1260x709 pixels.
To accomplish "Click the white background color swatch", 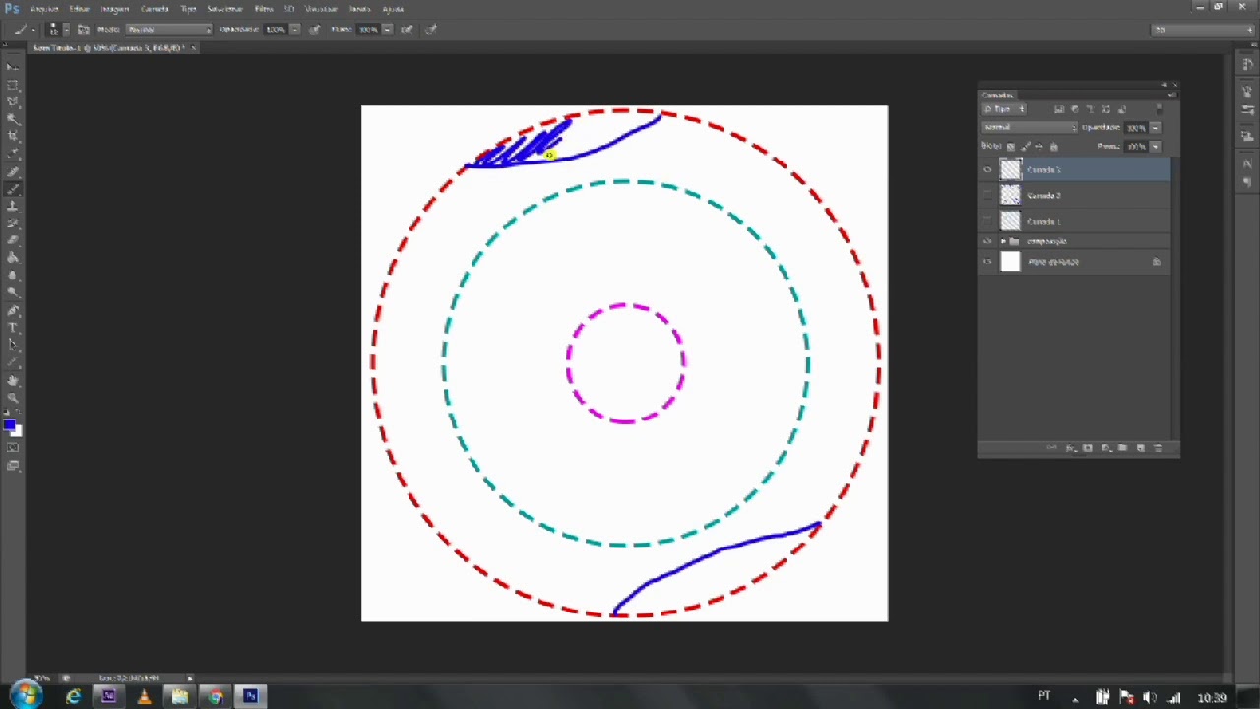I will [17, 431].
